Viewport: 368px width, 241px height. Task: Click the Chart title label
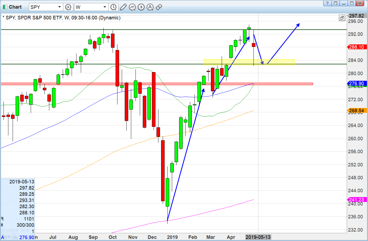15,7
